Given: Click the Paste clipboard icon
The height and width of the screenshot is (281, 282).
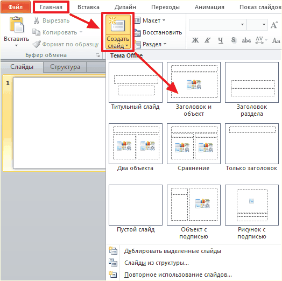Looking at the screenshot, I should click(x=17, y=25).
